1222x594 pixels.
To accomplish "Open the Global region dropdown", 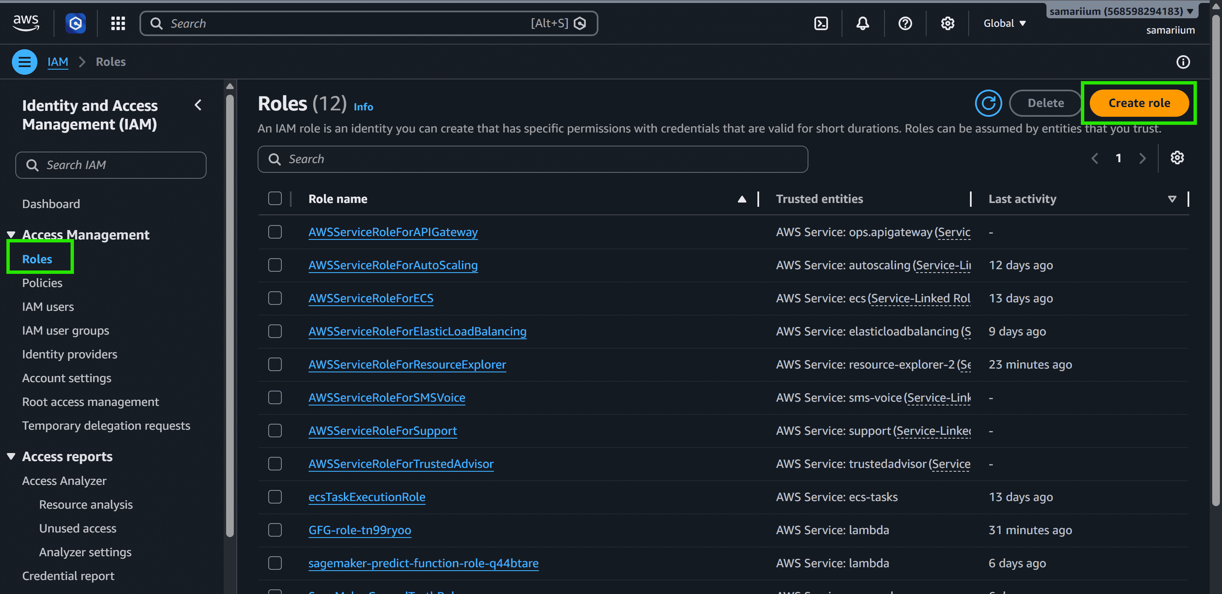I will [x=1004, y=23].
